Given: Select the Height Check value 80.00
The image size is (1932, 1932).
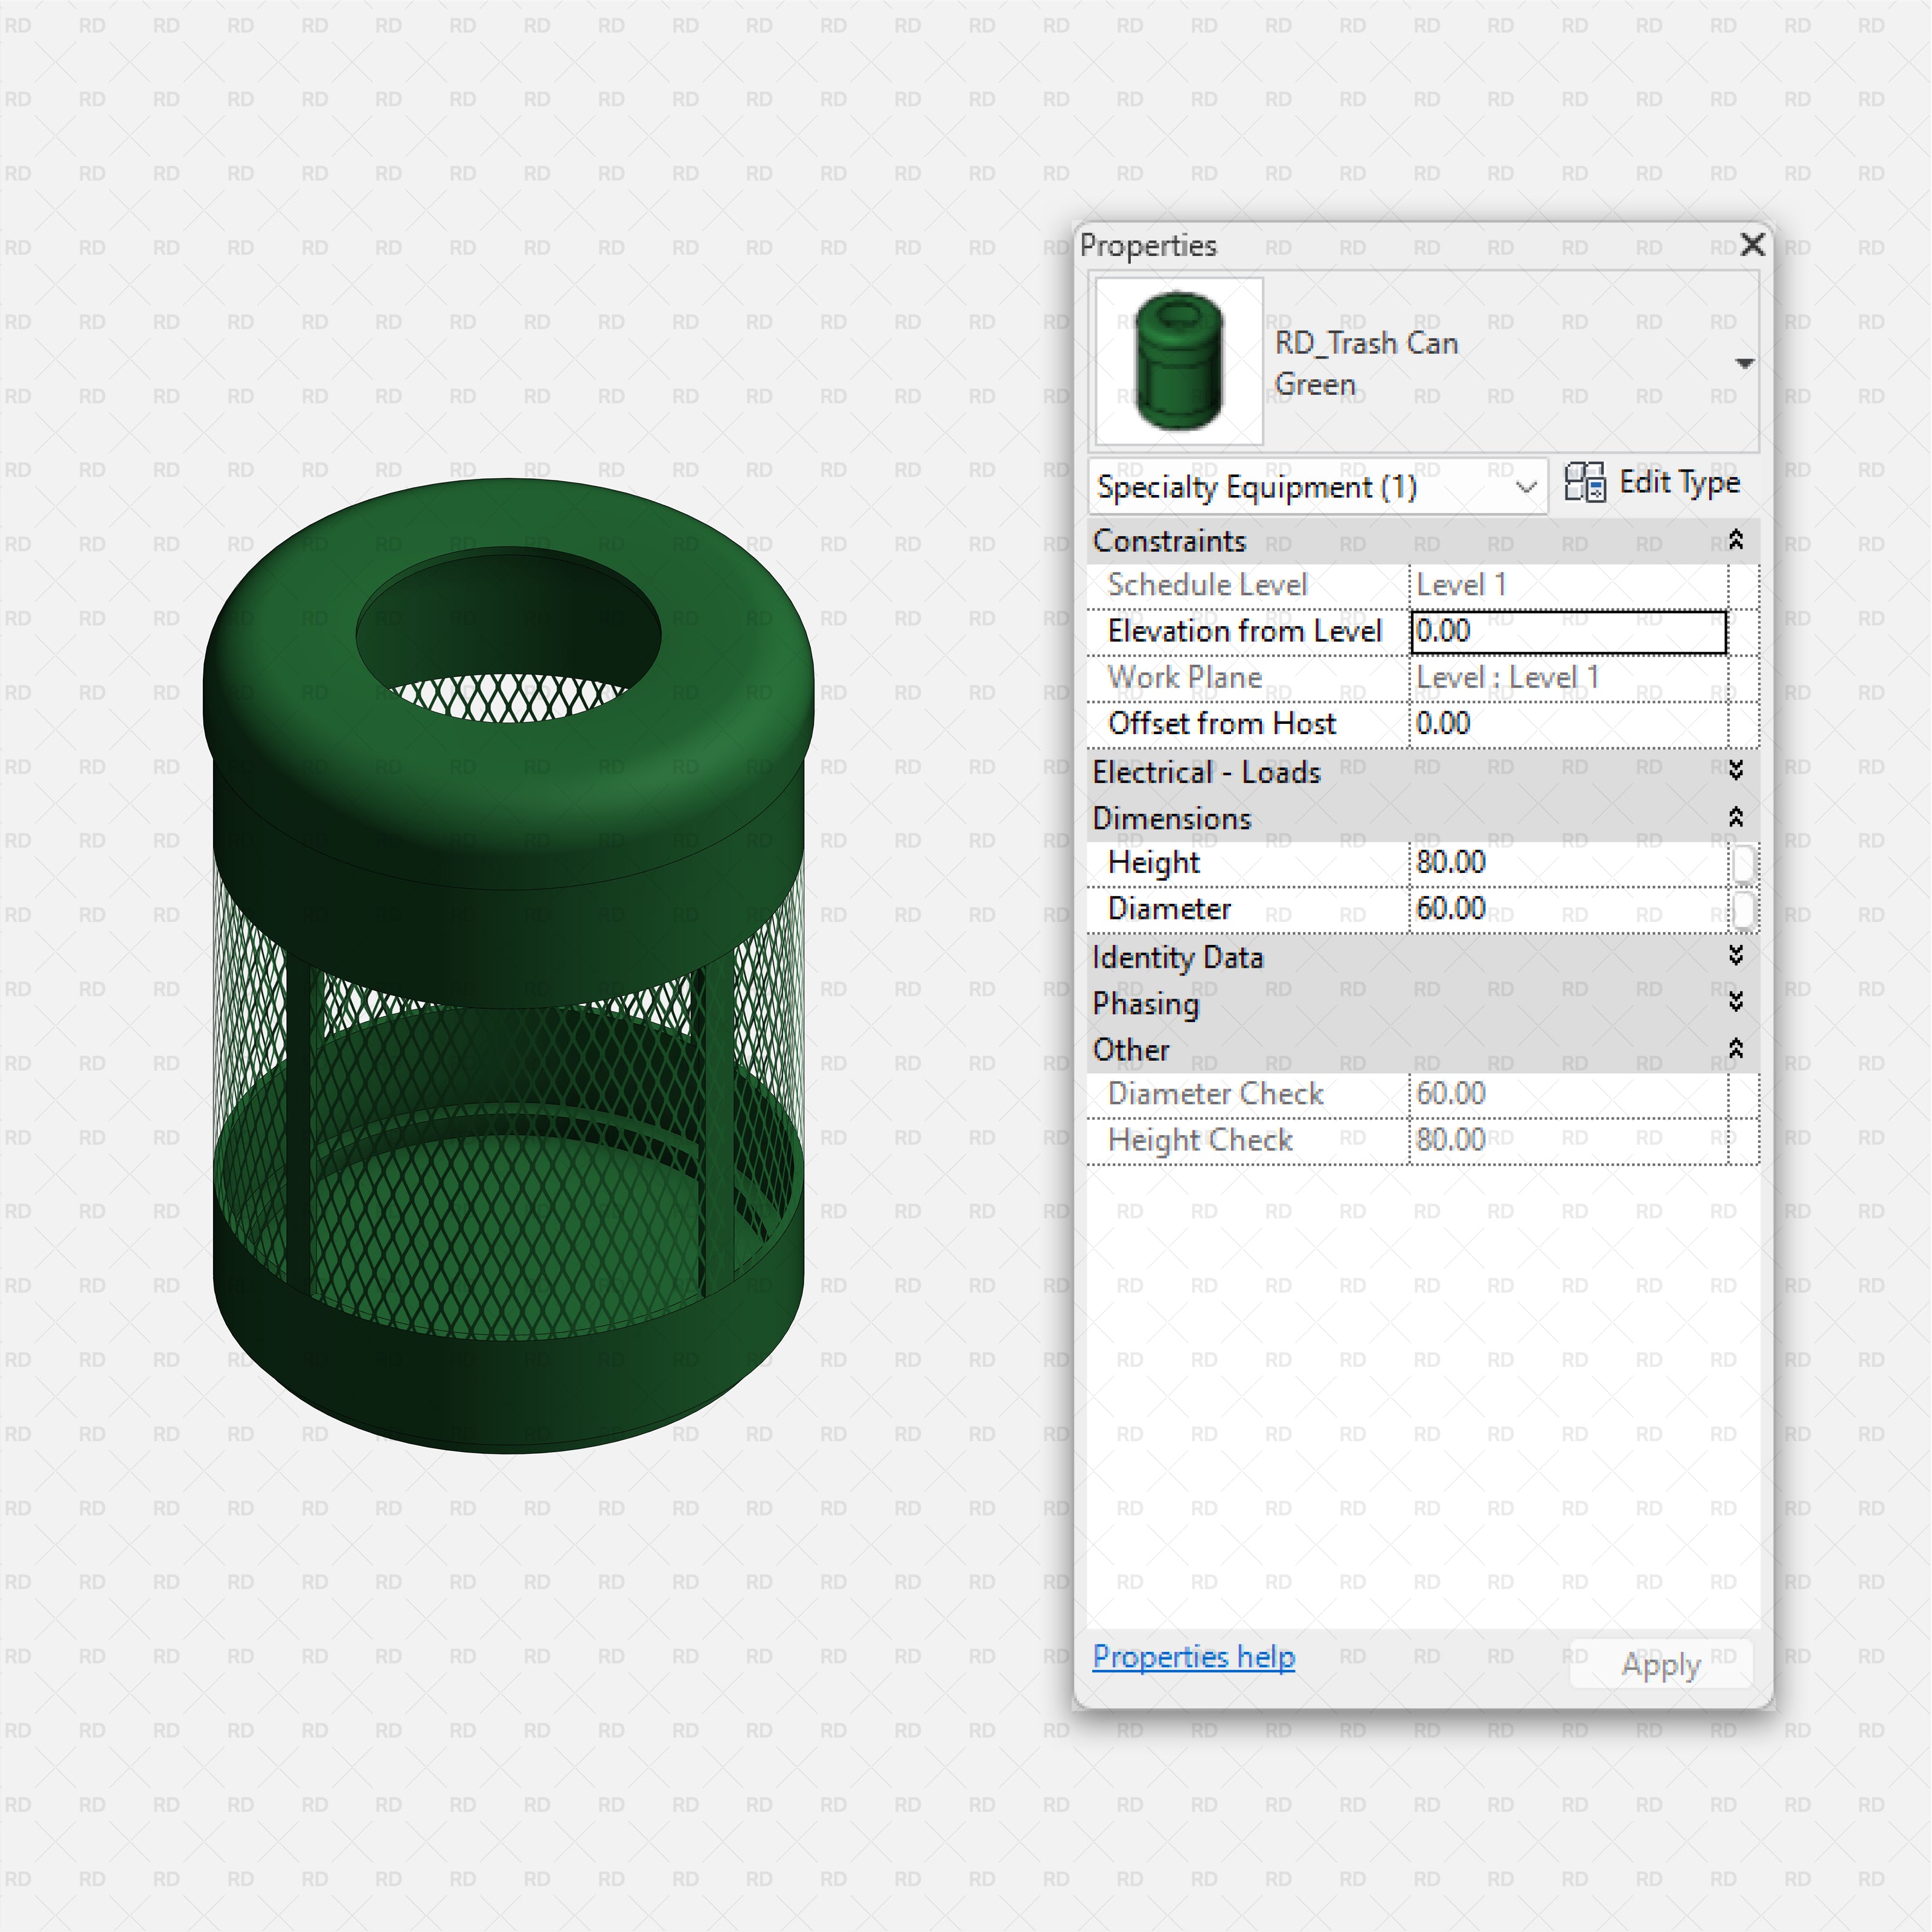Looking at the screenshot, I should tap(1451, 1140).
